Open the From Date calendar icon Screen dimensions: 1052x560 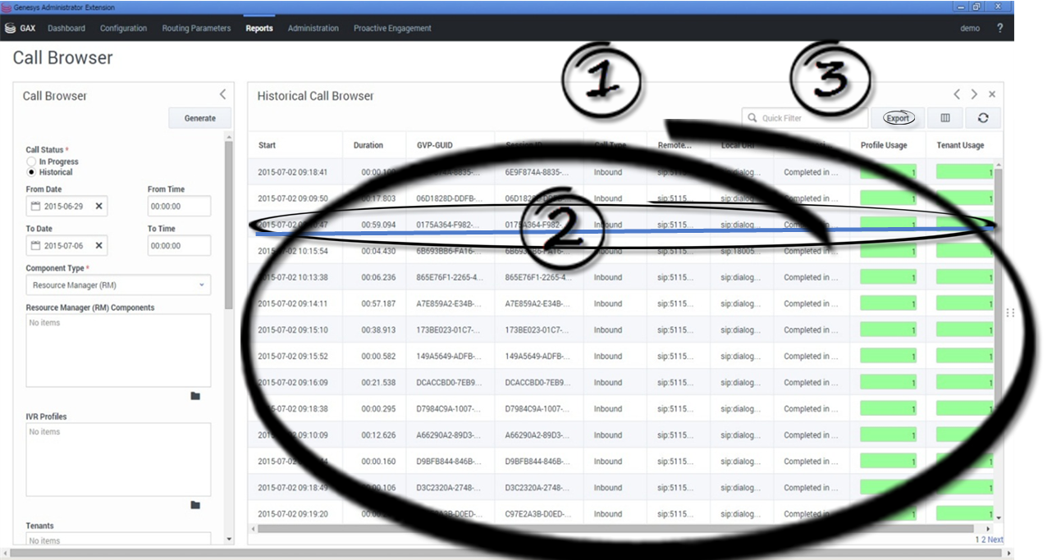point(36,206)
